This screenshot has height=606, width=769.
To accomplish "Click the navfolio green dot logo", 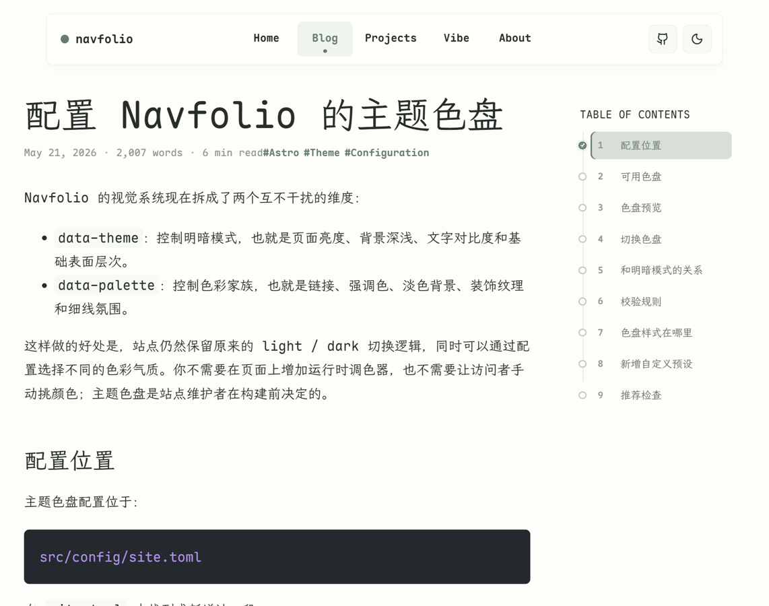I will click(x=65, y=39).
